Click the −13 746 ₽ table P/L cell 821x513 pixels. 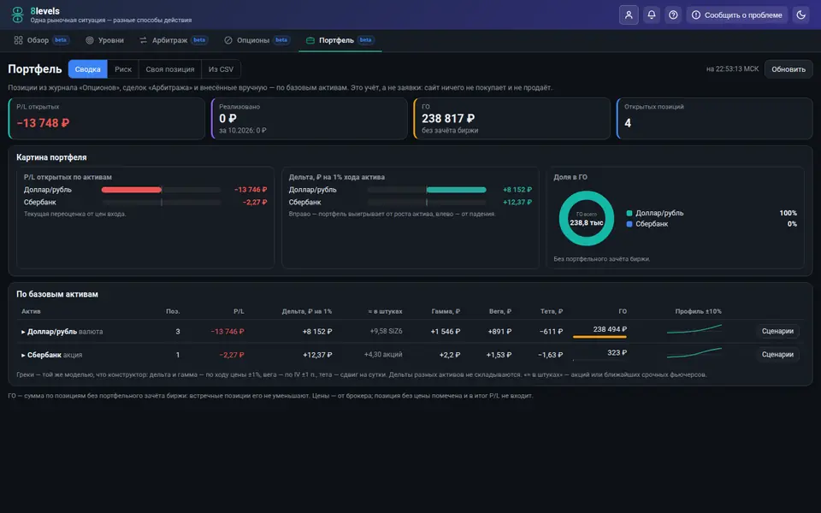[x=227, y=332]
